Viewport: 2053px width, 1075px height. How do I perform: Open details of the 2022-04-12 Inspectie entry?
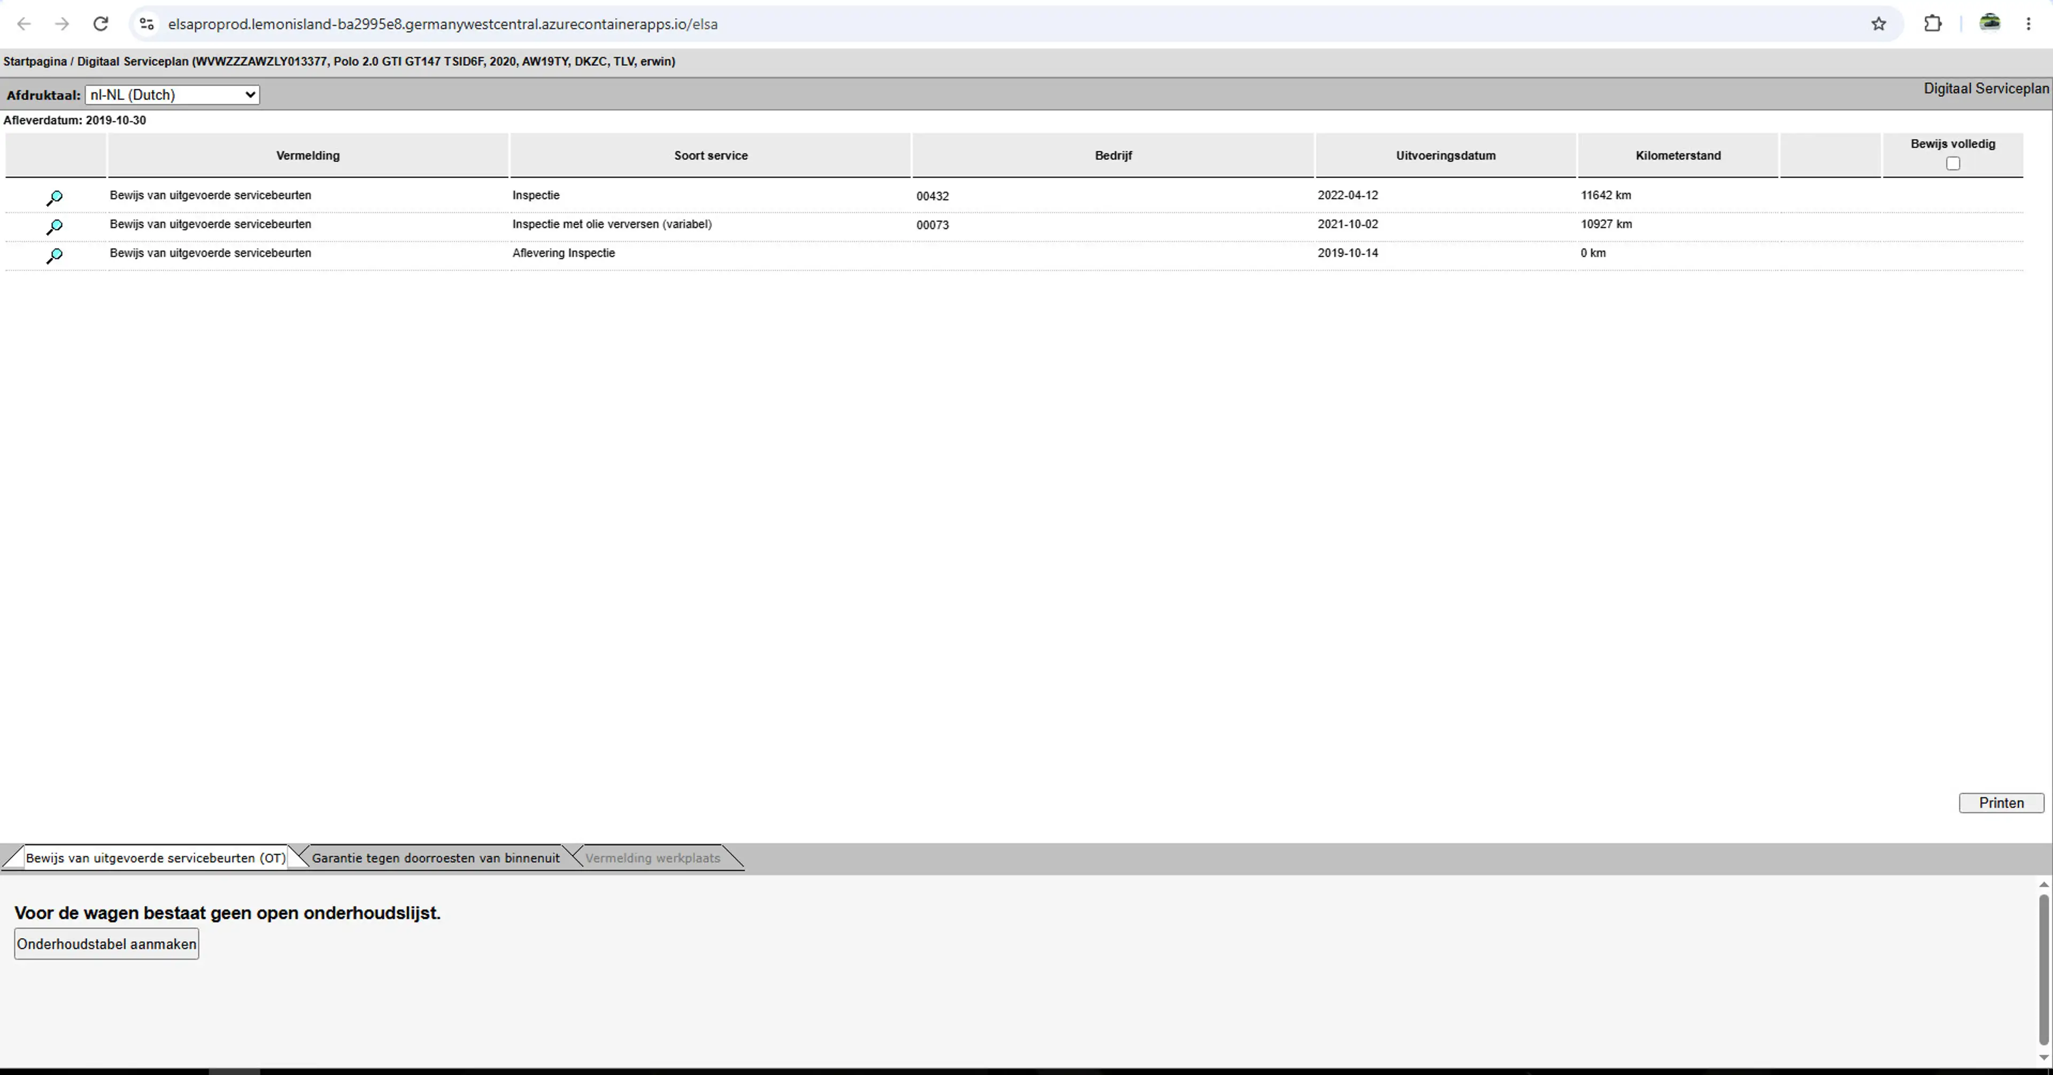click(54, 198)
